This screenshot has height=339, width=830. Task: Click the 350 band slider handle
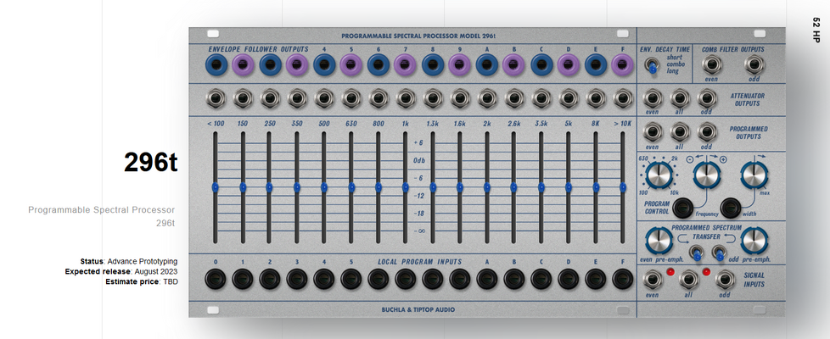(x=296, y=187)
